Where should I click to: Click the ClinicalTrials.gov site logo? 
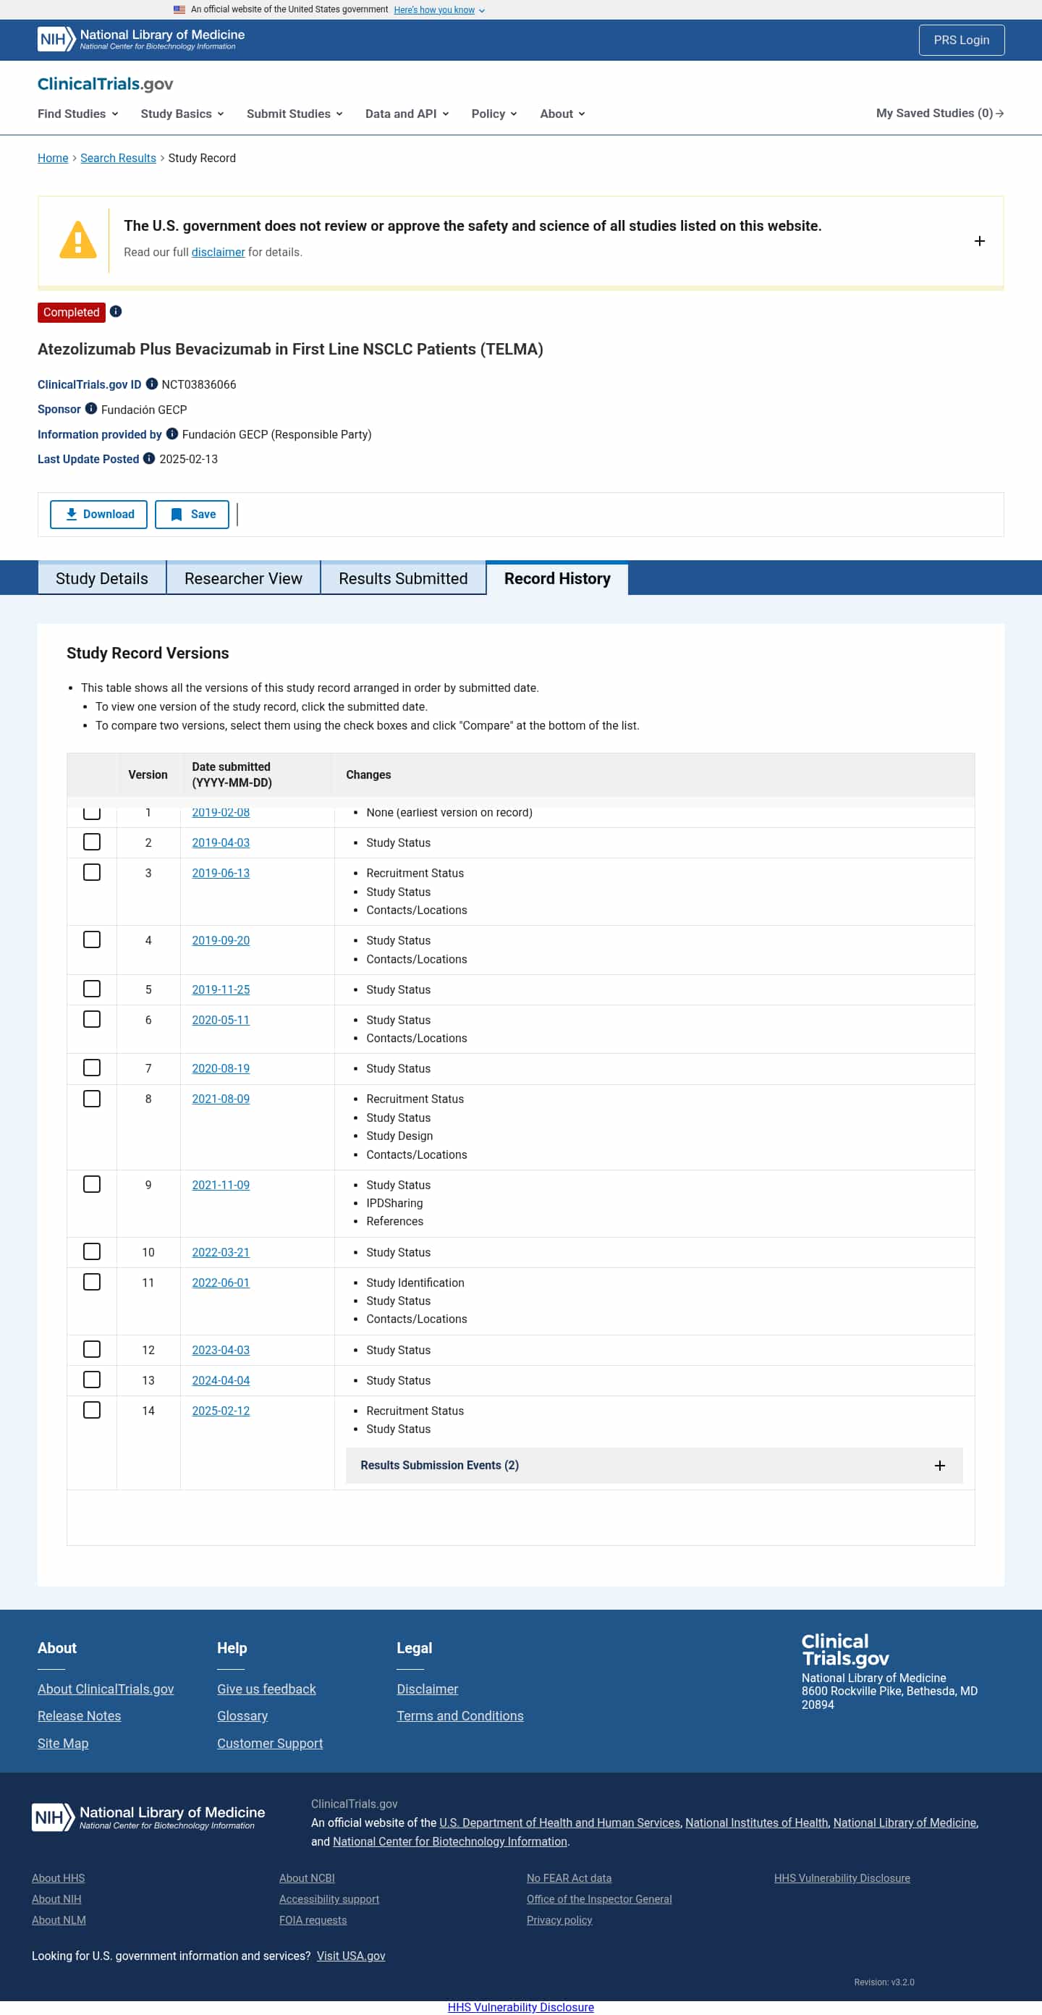click(x=106, y=84)
